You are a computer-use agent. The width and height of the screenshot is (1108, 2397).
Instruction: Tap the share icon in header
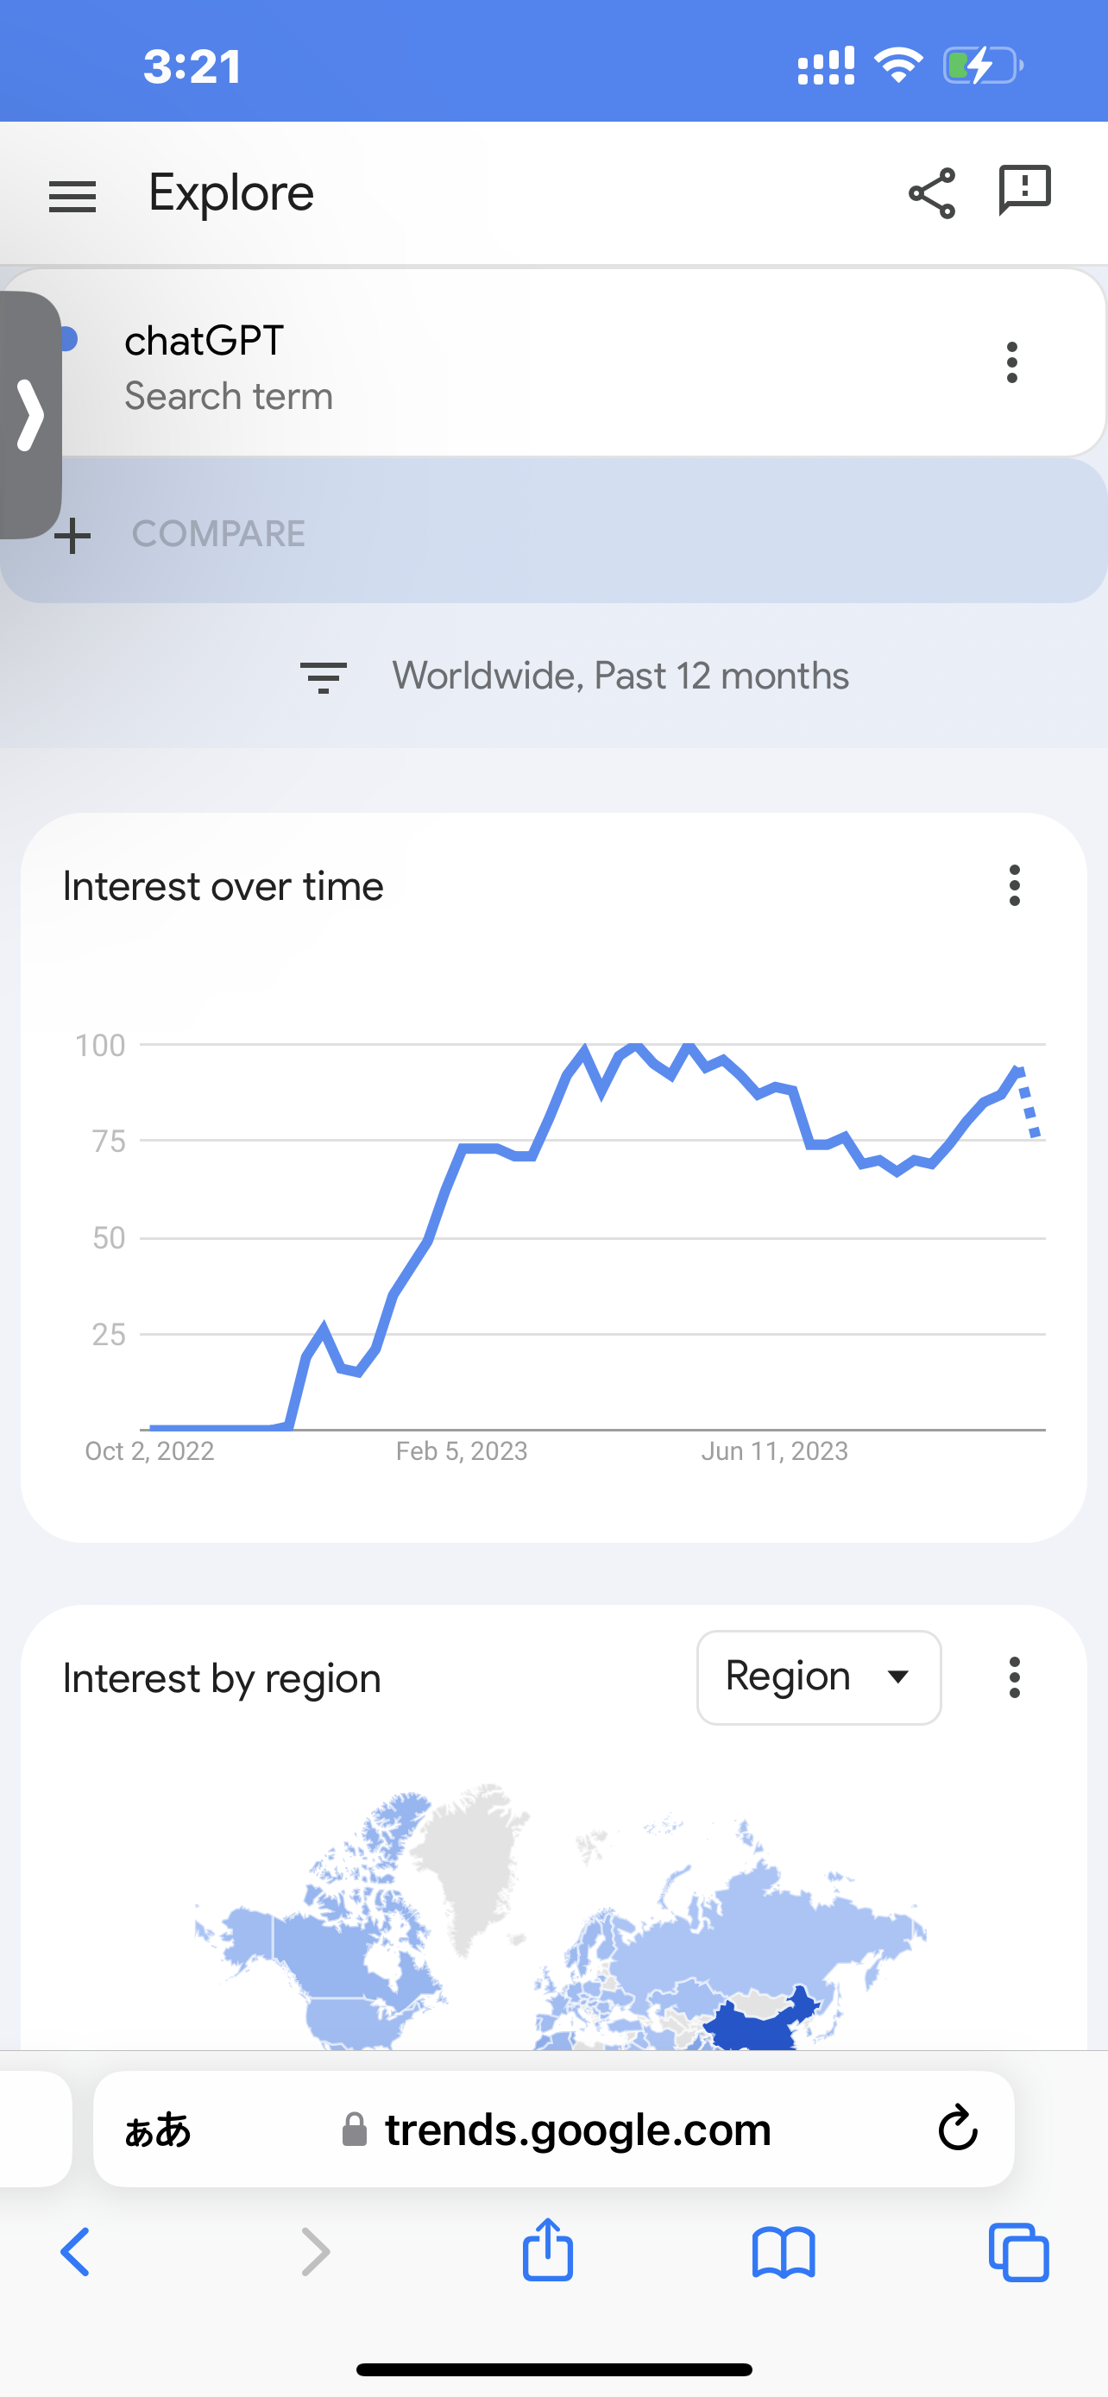[x=931, y=193]
